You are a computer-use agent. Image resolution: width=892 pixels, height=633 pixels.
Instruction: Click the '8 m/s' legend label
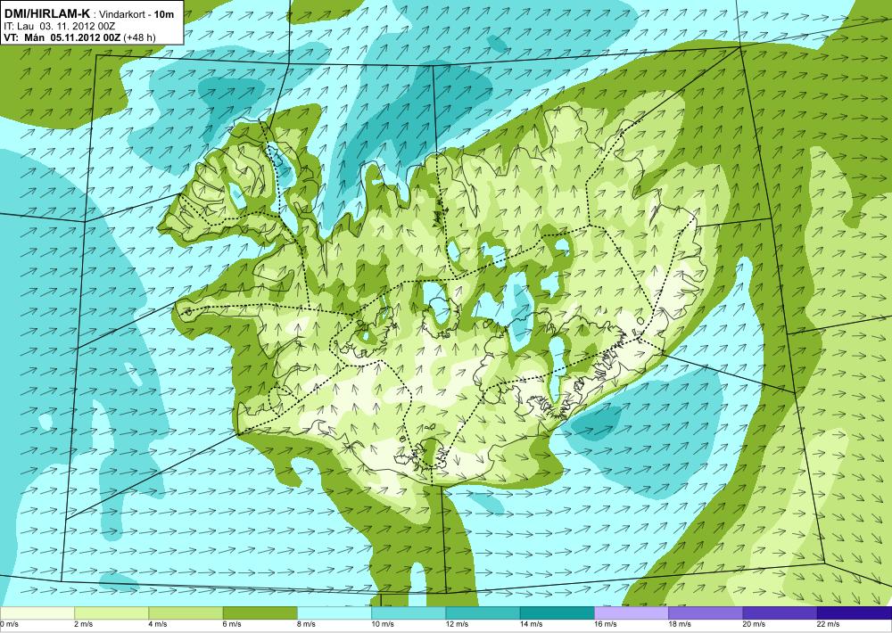(x=307, y=624)
